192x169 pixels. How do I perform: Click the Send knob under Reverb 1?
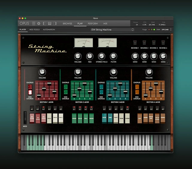click(135, 56)
